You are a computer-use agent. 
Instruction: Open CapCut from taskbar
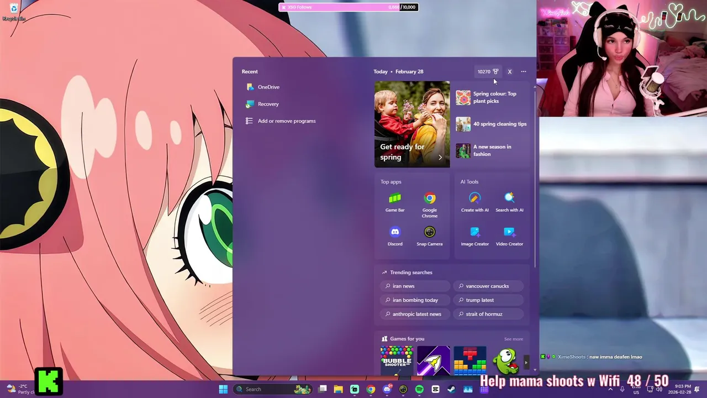tap(435, 389)
